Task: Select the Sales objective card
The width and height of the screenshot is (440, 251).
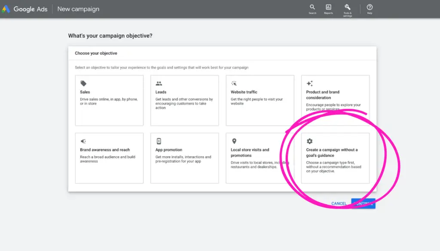Action: (x=109, y=100)
